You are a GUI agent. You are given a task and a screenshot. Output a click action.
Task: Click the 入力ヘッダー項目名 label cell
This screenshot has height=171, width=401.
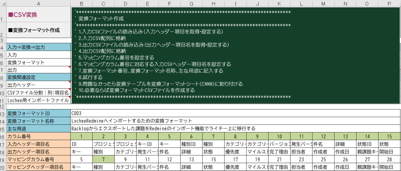38,144
